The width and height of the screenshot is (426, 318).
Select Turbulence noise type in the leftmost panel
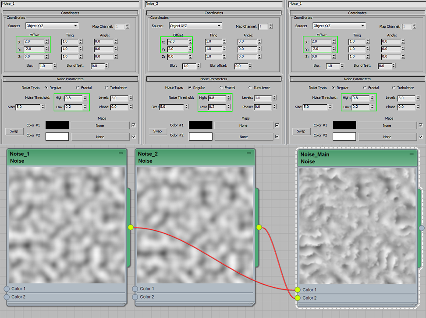coord(107,88)
